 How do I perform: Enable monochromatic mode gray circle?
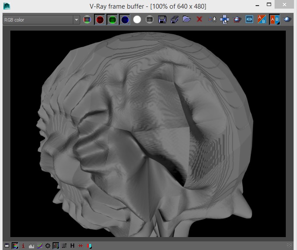pos(150,19)
